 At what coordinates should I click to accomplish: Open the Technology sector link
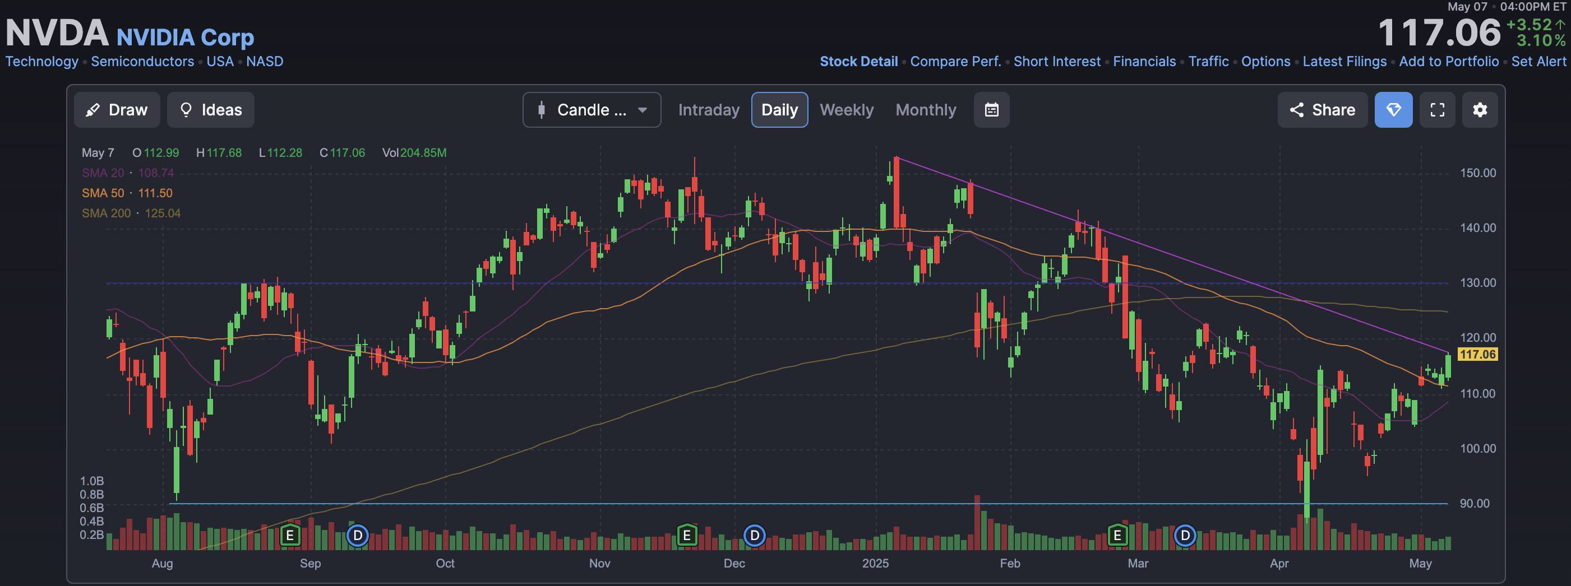(x=42, y=62)
